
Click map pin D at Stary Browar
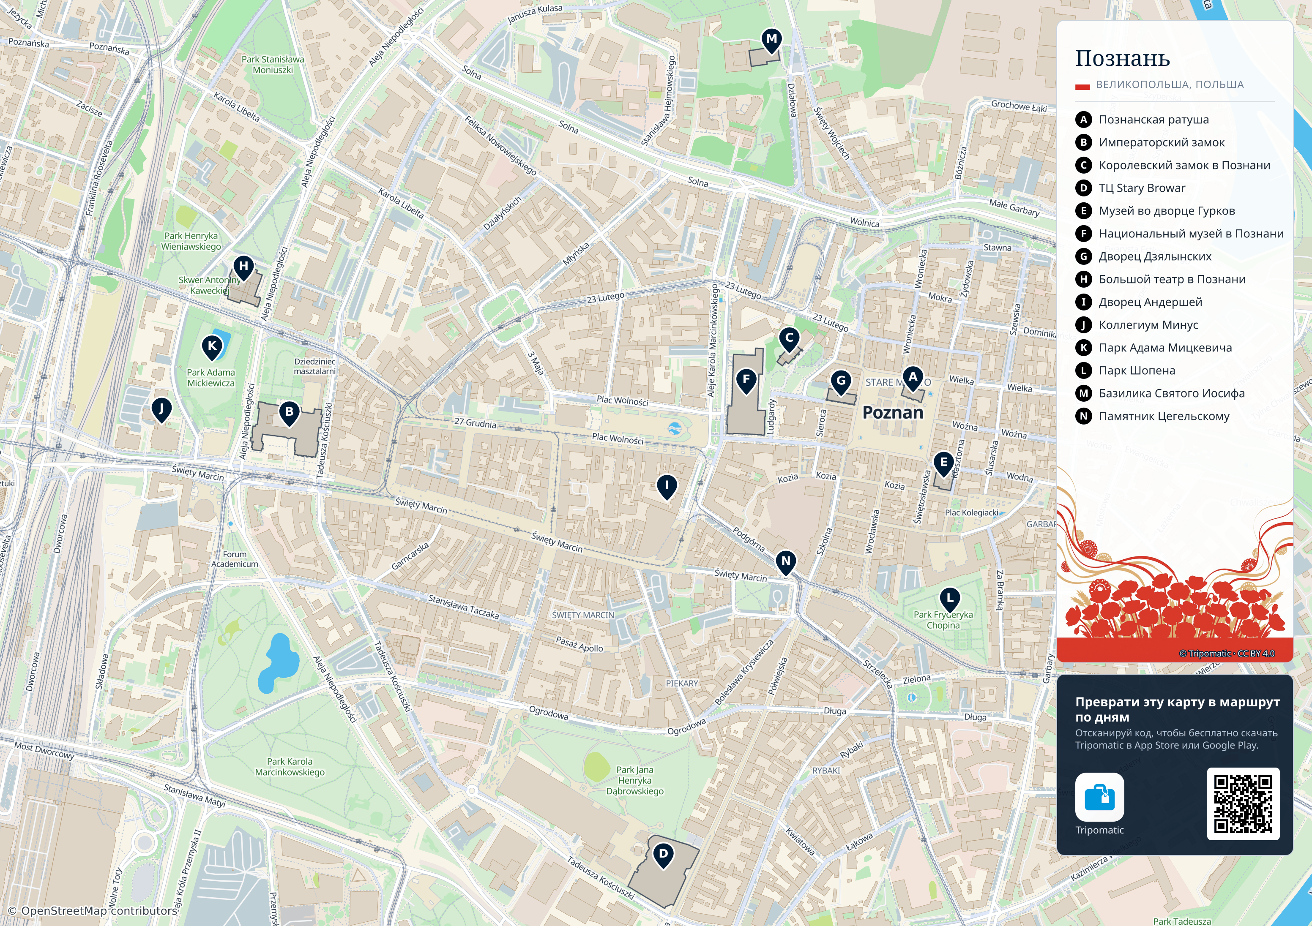663,856
